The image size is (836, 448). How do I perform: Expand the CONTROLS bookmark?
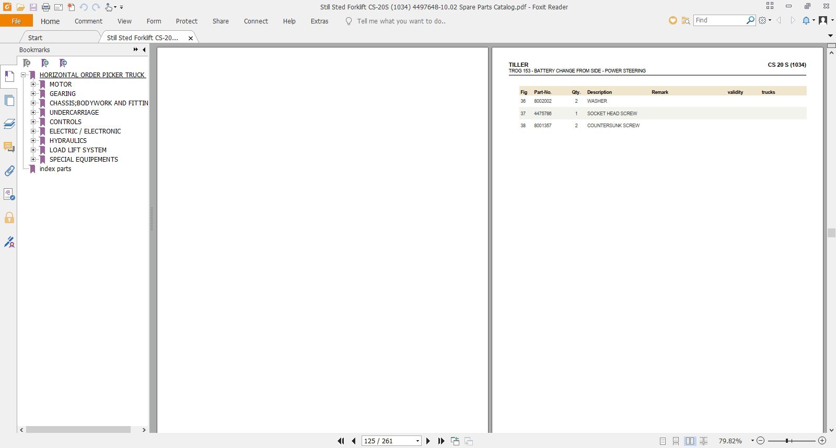tap(33, 122)
